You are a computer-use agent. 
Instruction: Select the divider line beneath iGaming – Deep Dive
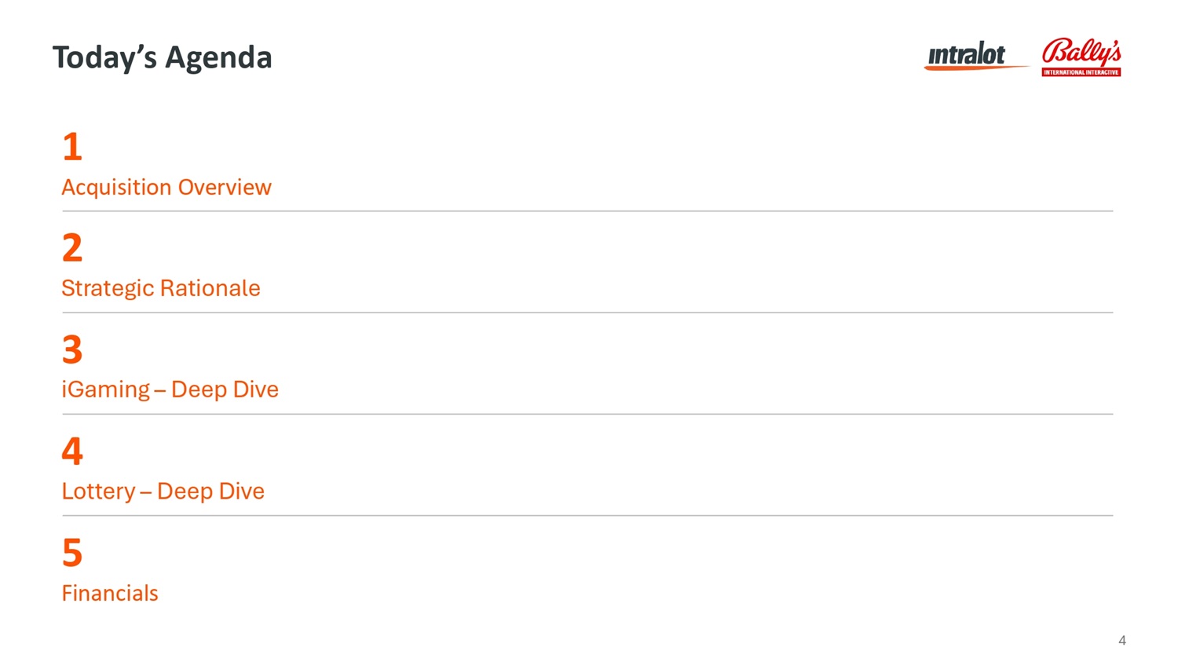[x=587, y=414]
